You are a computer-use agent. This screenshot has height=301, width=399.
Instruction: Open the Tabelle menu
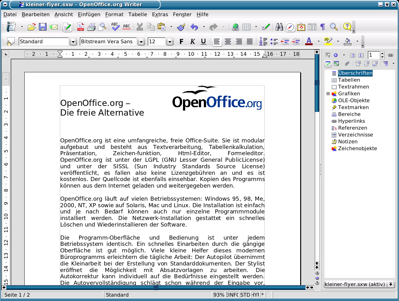[x=137, y=14]
